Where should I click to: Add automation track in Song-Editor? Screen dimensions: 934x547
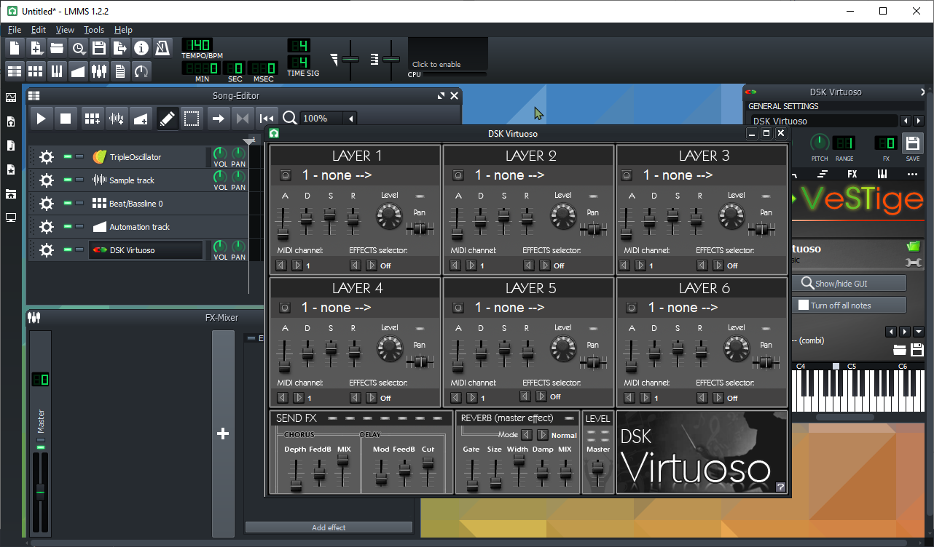click(x=141, y=118)
